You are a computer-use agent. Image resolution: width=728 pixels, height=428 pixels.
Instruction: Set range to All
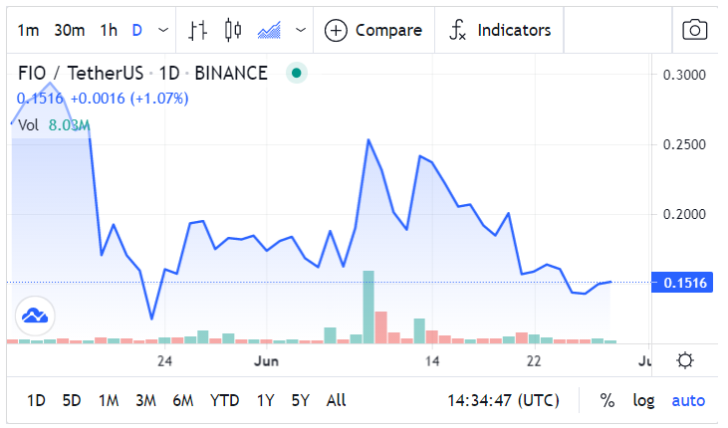[337, 400]
